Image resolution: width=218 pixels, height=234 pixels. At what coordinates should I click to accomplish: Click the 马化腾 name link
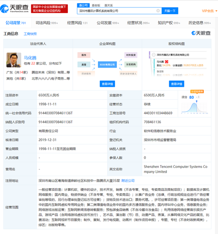point(30,58)
